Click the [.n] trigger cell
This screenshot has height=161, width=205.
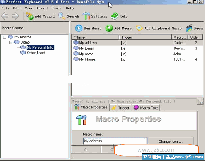coord(124,54)
